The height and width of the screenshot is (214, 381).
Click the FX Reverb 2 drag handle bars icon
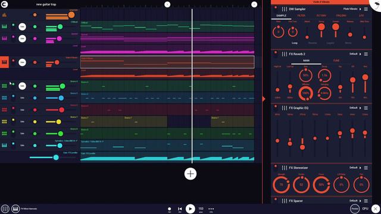(285, 54)
